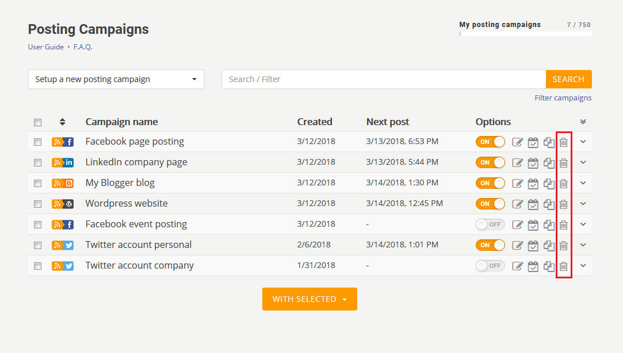Delete the Facebook event posting campaign
The width and height of the screenshot is (623, 353).
click(x=563, y=224)
